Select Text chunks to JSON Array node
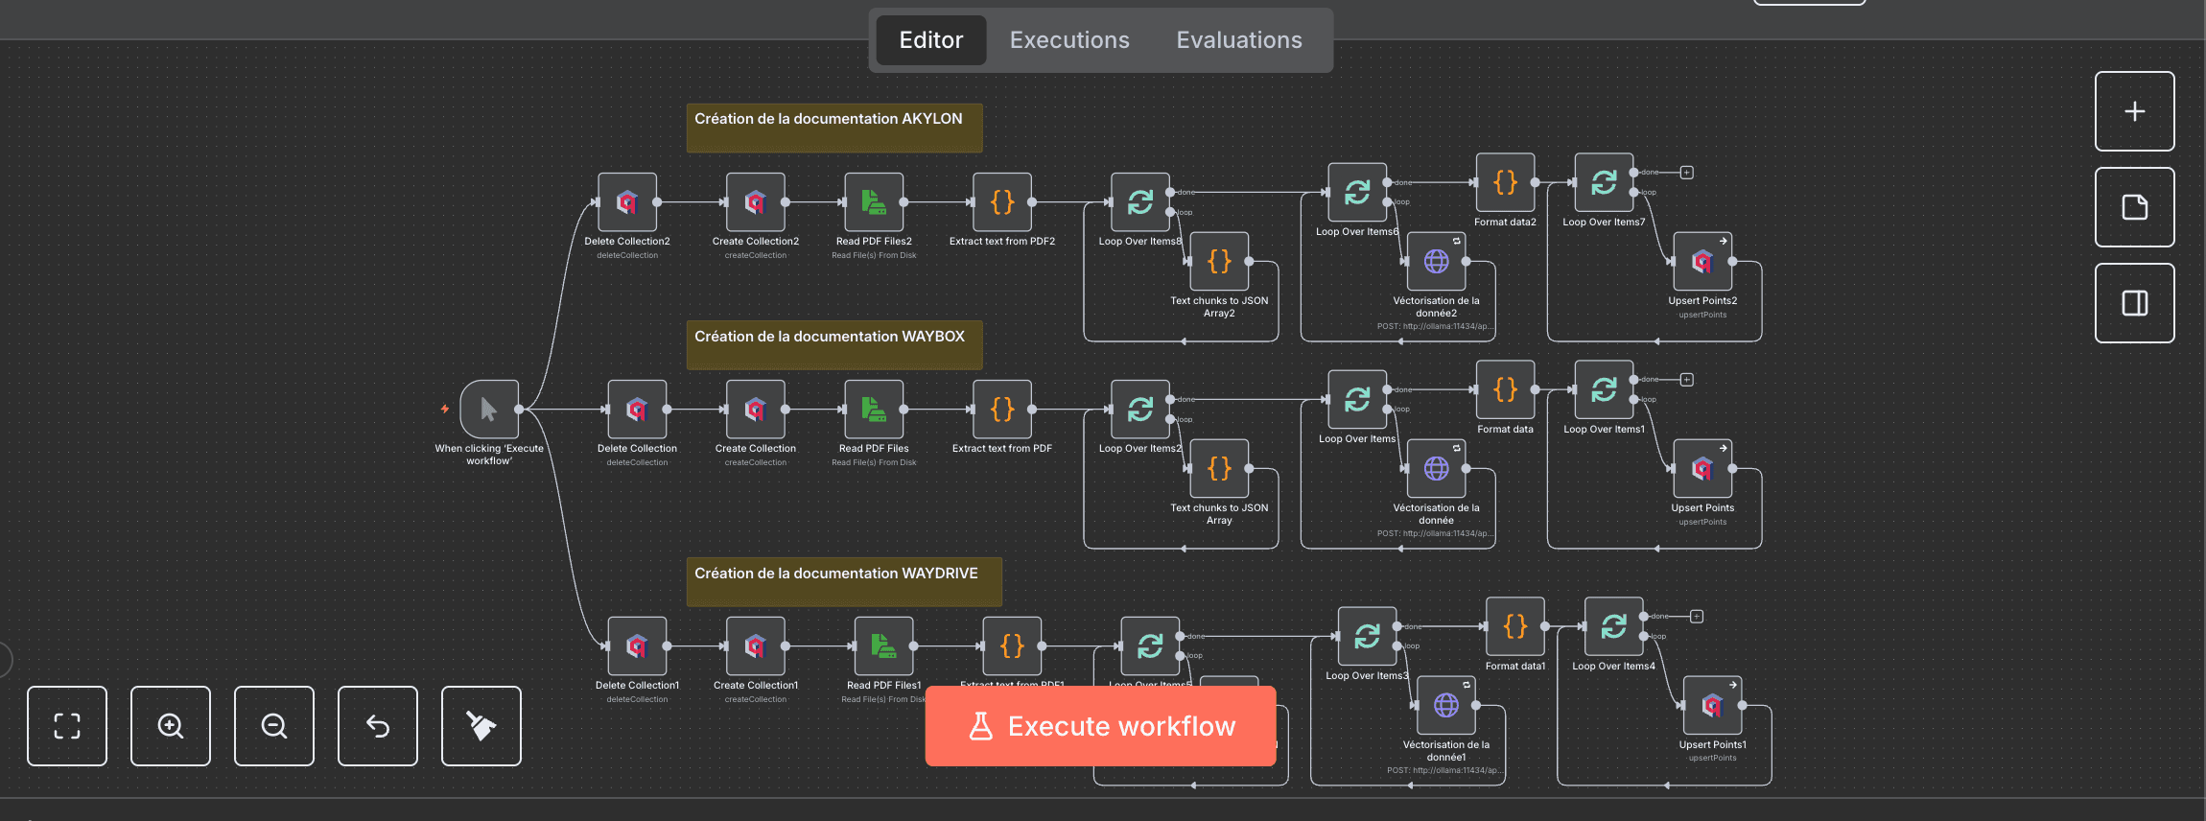 [x=1219, y=468]
